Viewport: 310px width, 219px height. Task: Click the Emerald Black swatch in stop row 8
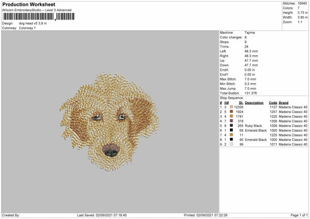click(231, 139)
